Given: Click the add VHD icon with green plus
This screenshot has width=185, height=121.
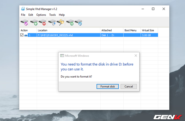Looking at the screenshot, I should tap(34, 22).
